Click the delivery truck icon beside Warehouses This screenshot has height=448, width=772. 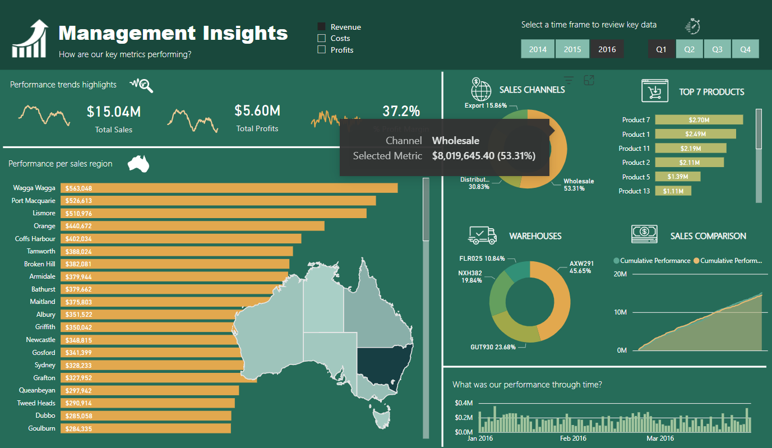coord(482,235)
